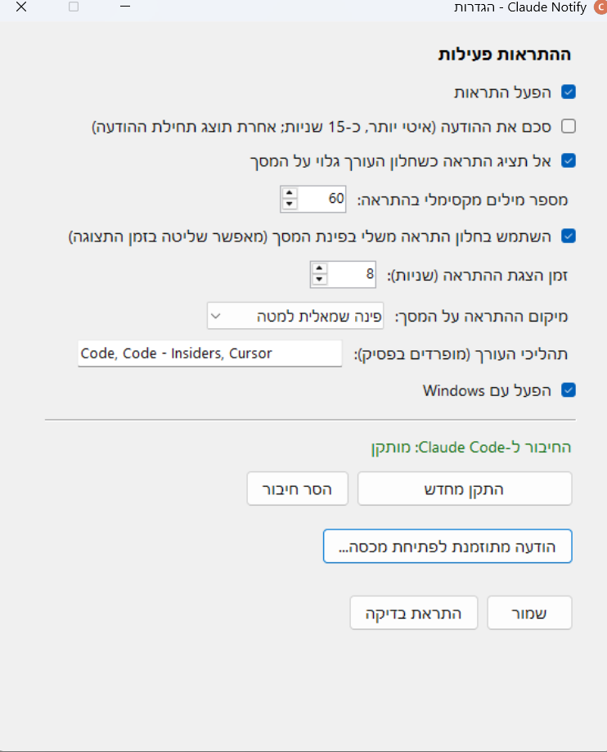
Task: Enable the סכם את ההודעה checkbox
Action: tap(569, 126)
